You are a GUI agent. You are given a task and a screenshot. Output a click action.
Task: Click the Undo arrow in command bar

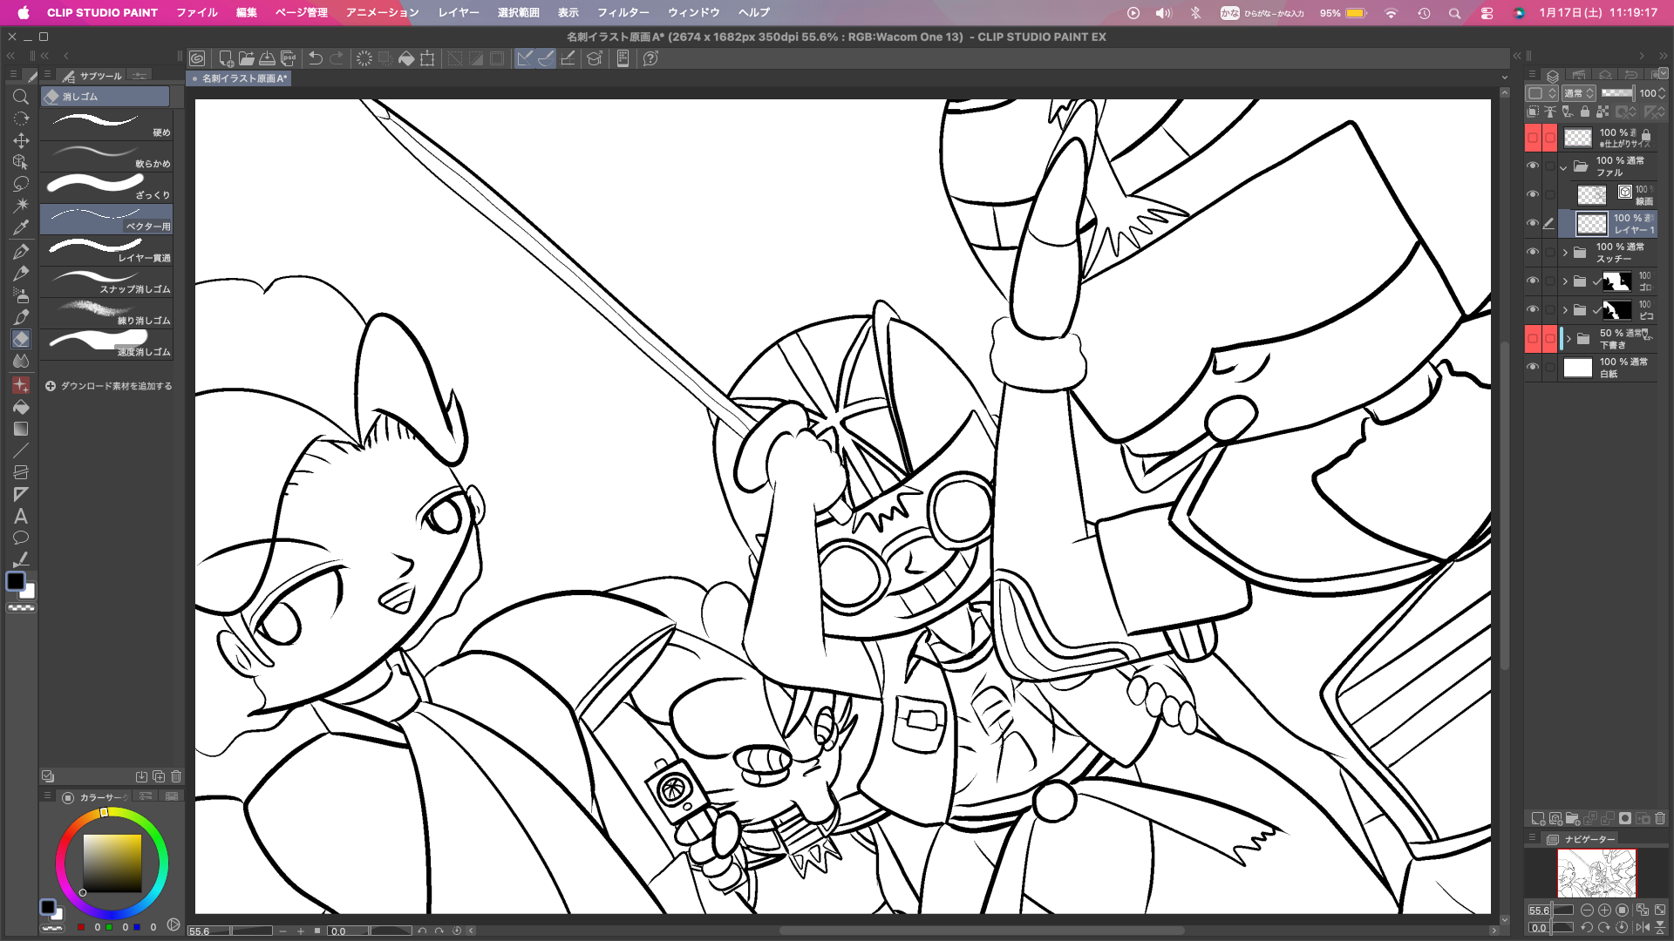pos(316,58)
